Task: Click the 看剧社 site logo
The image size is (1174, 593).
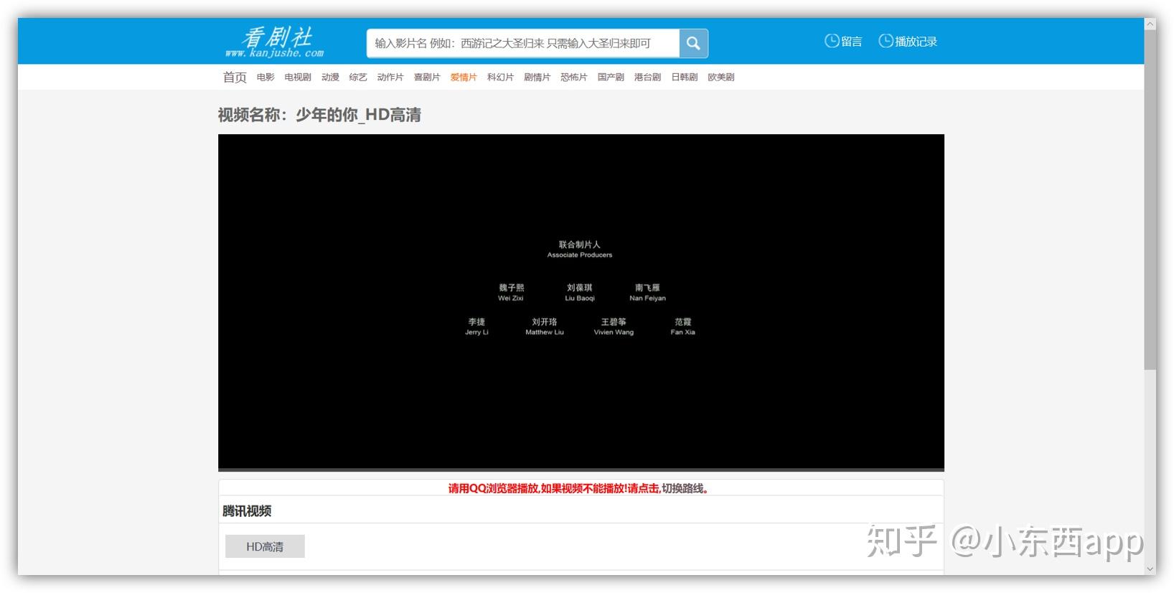Action: click(x=275, y=42)
